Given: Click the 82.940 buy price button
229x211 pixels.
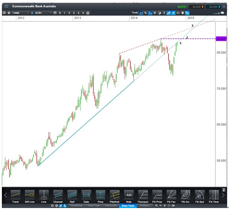Looking at the screenshot, I should 215,6.
